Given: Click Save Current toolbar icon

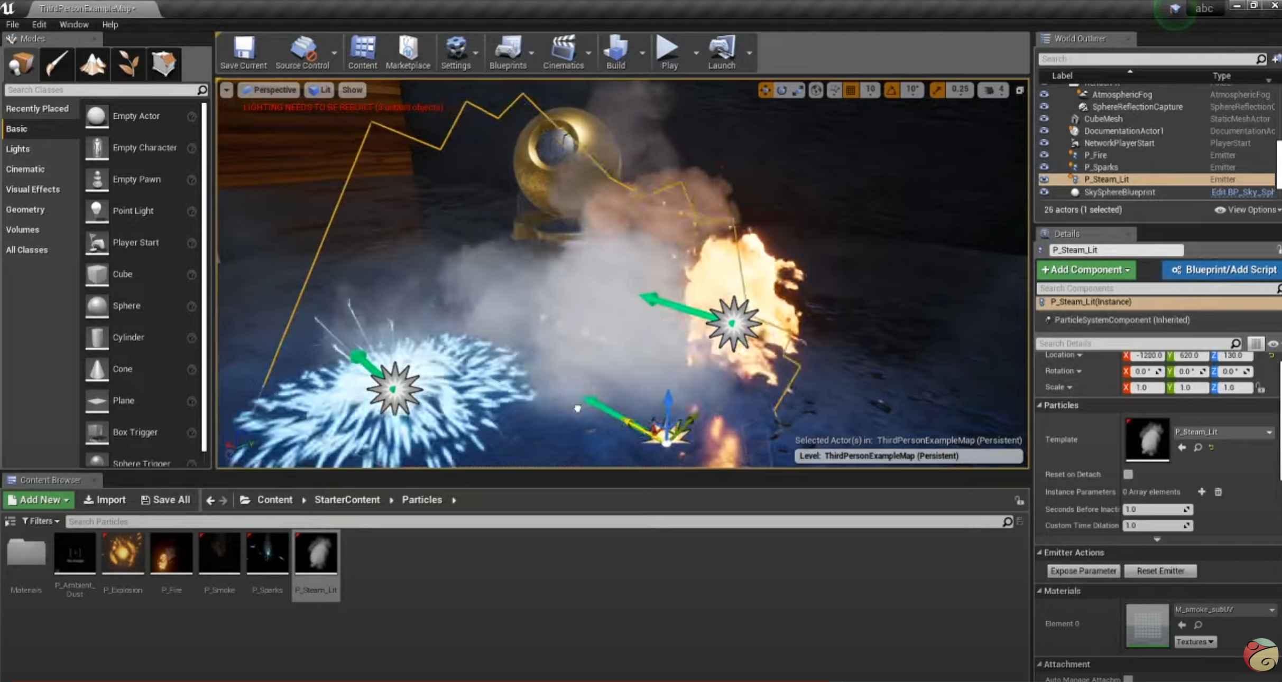Looking at the screenshot, I should (244, 53).
